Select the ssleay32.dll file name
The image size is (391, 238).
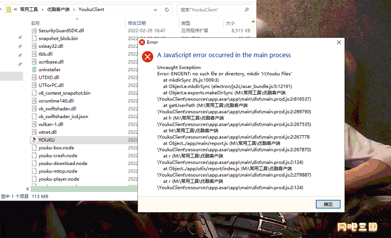tap(51, 46)
